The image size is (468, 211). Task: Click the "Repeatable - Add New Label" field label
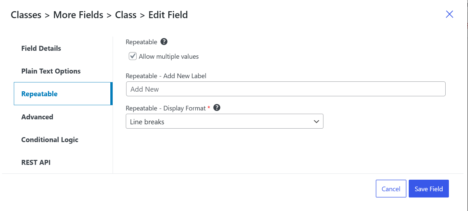tap(166, 76)
